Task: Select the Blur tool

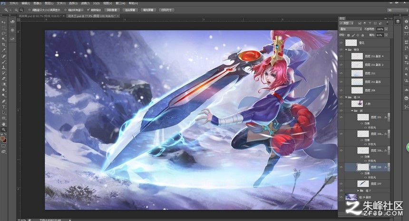Action: 4,90
